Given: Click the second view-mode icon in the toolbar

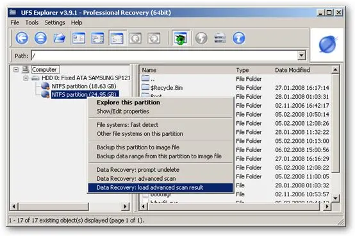Looking at the screenshot, I should pyautogui.click(x=97, y=38).
